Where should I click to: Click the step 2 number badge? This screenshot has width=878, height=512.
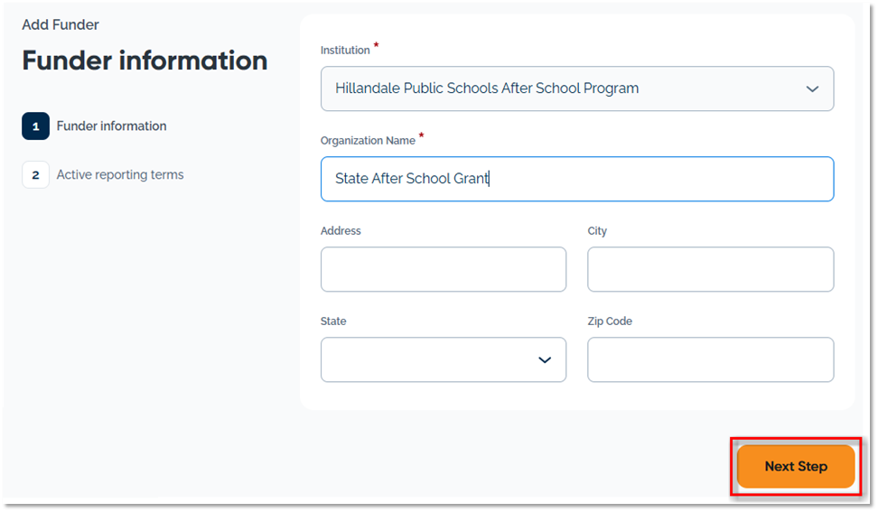[35, 175]
